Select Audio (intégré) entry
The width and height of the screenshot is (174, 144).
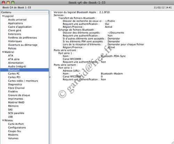coord(17,66)
